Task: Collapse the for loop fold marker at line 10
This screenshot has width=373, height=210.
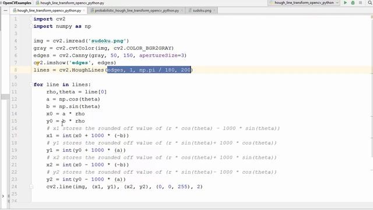Action: click(x=31, y=85)
